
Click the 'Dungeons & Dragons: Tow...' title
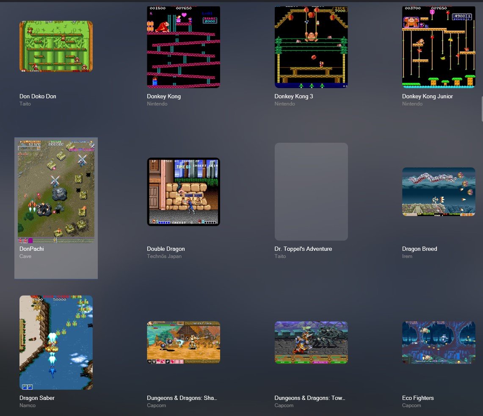pos(310,398)
